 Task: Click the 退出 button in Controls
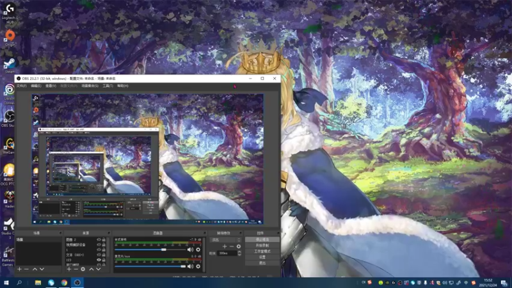(262, 263)
